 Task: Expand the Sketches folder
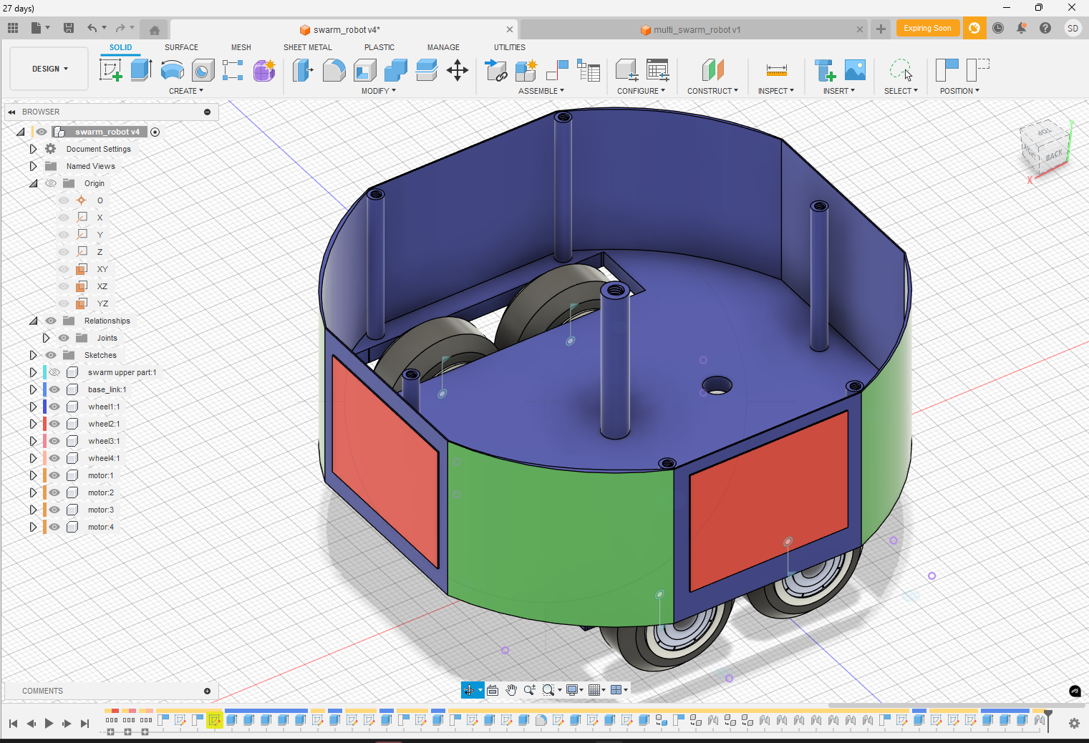click(33, 355)
